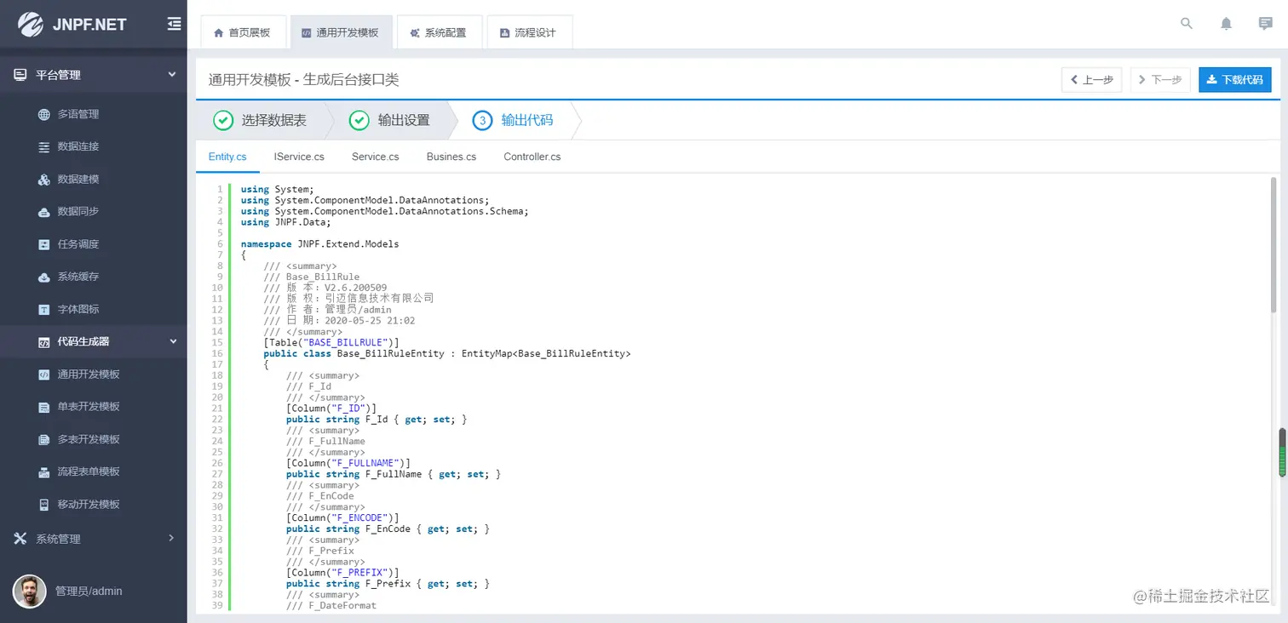Click the 数据同步 cloud icon
Image resolution: width=1288 pixels, height=623 pixels.
pos(44,212)
